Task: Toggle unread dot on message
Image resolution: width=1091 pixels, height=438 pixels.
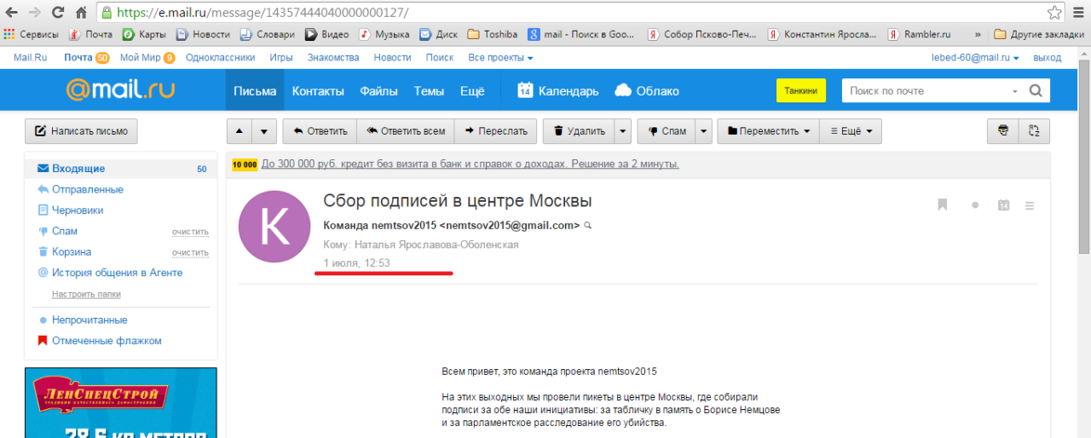Action: pos(975,205)
